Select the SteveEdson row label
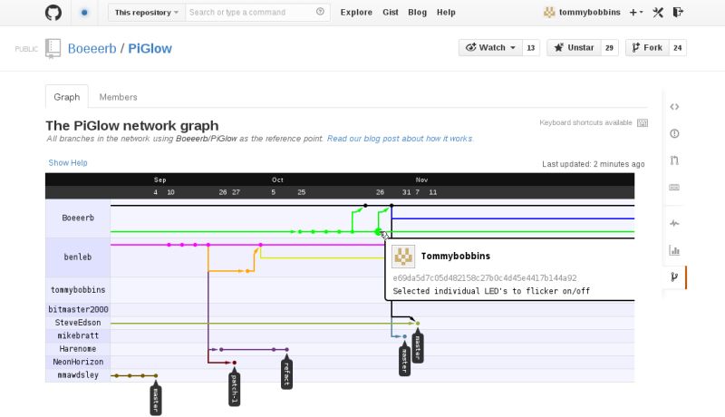This screenshot has height=417, width=725. coord(78,323)
